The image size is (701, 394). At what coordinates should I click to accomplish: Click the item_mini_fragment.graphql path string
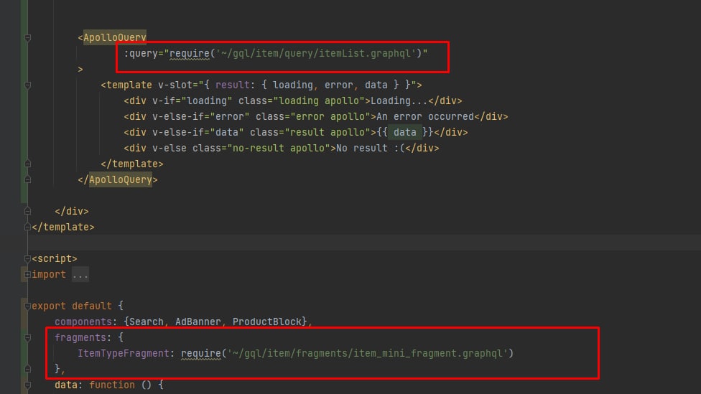pos(367,353)
